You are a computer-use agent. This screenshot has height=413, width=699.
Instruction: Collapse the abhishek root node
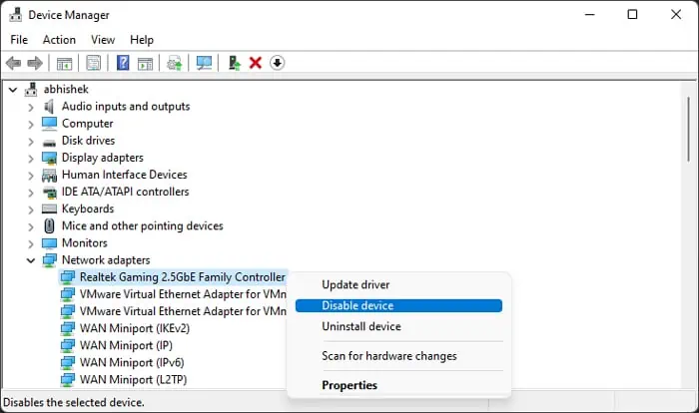[x=13, y=90]
